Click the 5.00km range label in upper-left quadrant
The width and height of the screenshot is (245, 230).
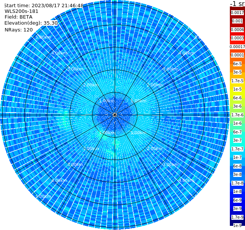[43, 37]
